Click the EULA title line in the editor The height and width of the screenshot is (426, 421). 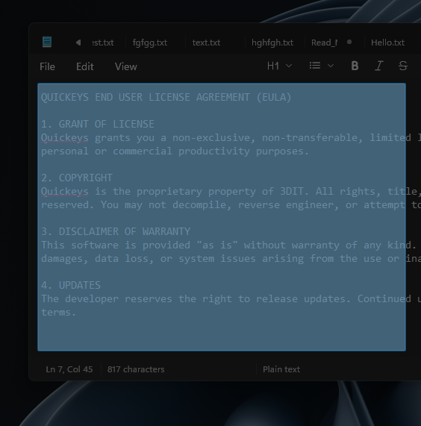click(x=166, y=97)
